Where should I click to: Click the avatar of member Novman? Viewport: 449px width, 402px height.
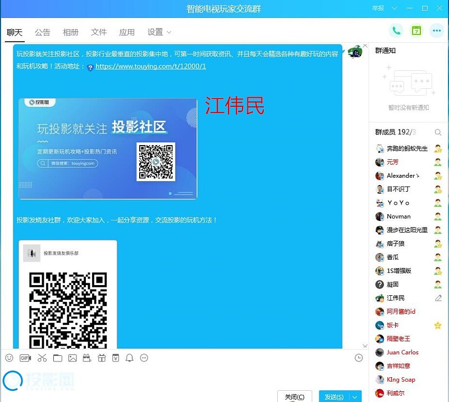click(380, 216)
